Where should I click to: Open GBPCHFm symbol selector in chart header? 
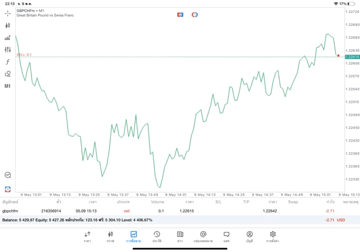point(30,11)
